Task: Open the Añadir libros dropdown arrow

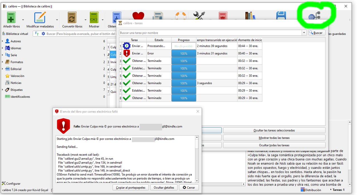Action: click(23, 20)
